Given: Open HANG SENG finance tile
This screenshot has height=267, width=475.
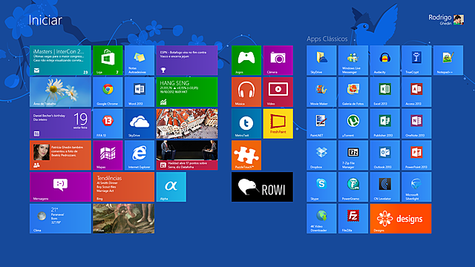Looking at the screenshot, I should click(x=187, y=92).
